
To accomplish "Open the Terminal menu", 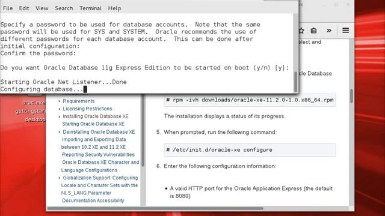I will [x=90, y=8].
